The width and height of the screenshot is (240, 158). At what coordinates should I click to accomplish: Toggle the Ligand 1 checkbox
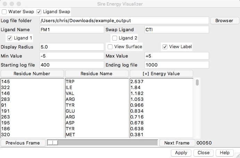(x=10, y=38)
